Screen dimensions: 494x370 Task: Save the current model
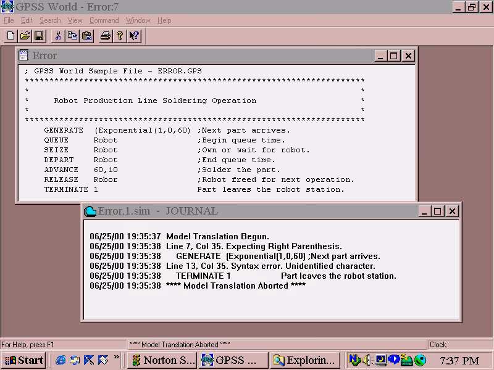pos(38,36)
